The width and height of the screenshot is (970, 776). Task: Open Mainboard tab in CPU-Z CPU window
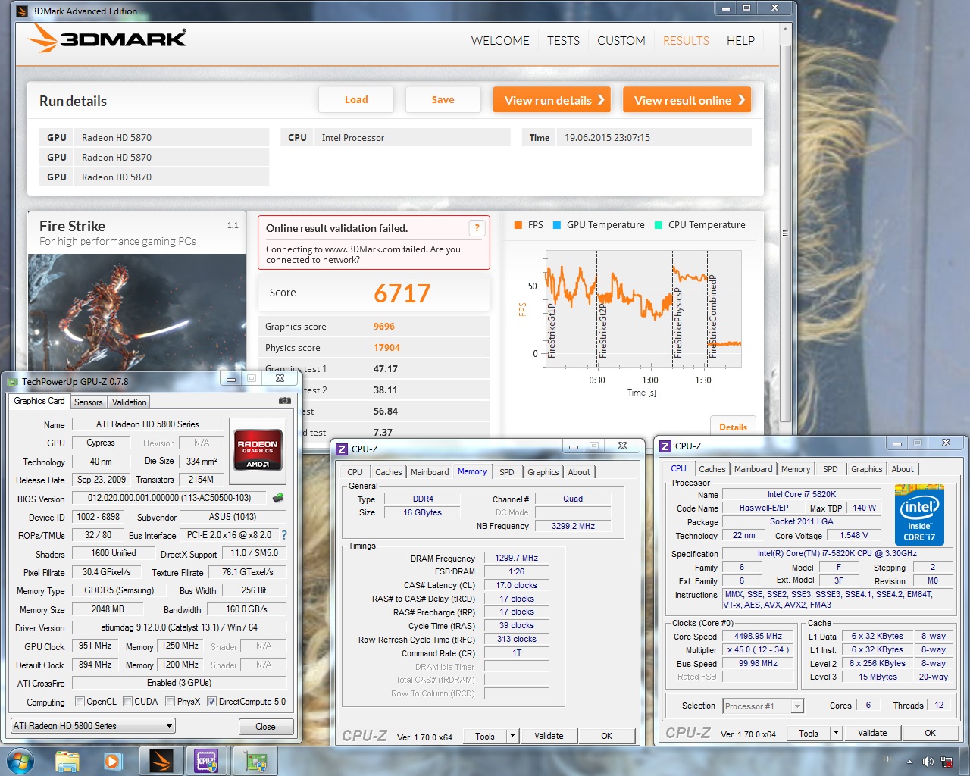click(753, 469)
